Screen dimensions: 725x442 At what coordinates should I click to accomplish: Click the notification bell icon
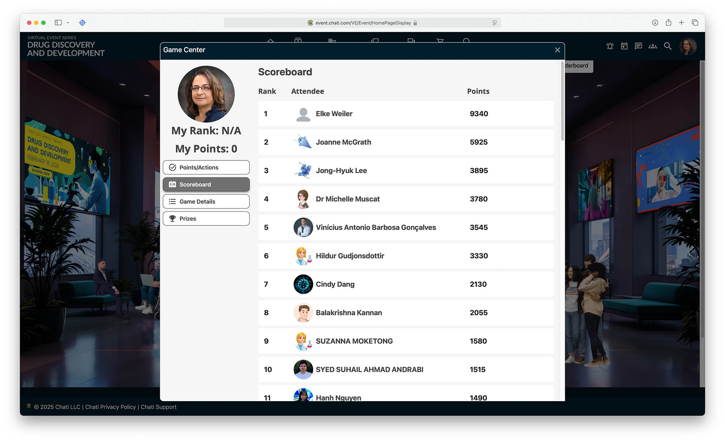[x=610, y=46]
